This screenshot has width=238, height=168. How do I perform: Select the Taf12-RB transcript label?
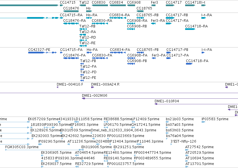coord(87,26)
